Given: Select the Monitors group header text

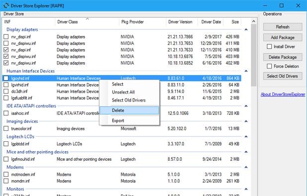Looking at the screenshot, I should click(x=15, y=189).
